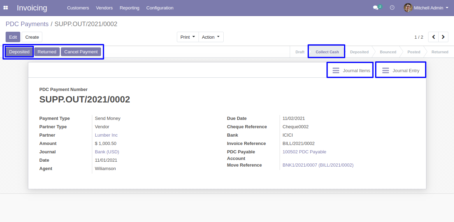Click the pager text 1 / 2
The height and width of the screenshot is (222, 454).
pos(419,37)
